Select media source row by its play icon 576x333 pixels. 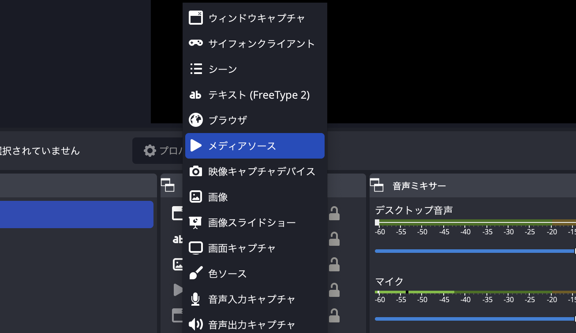(x=178, y=290)
